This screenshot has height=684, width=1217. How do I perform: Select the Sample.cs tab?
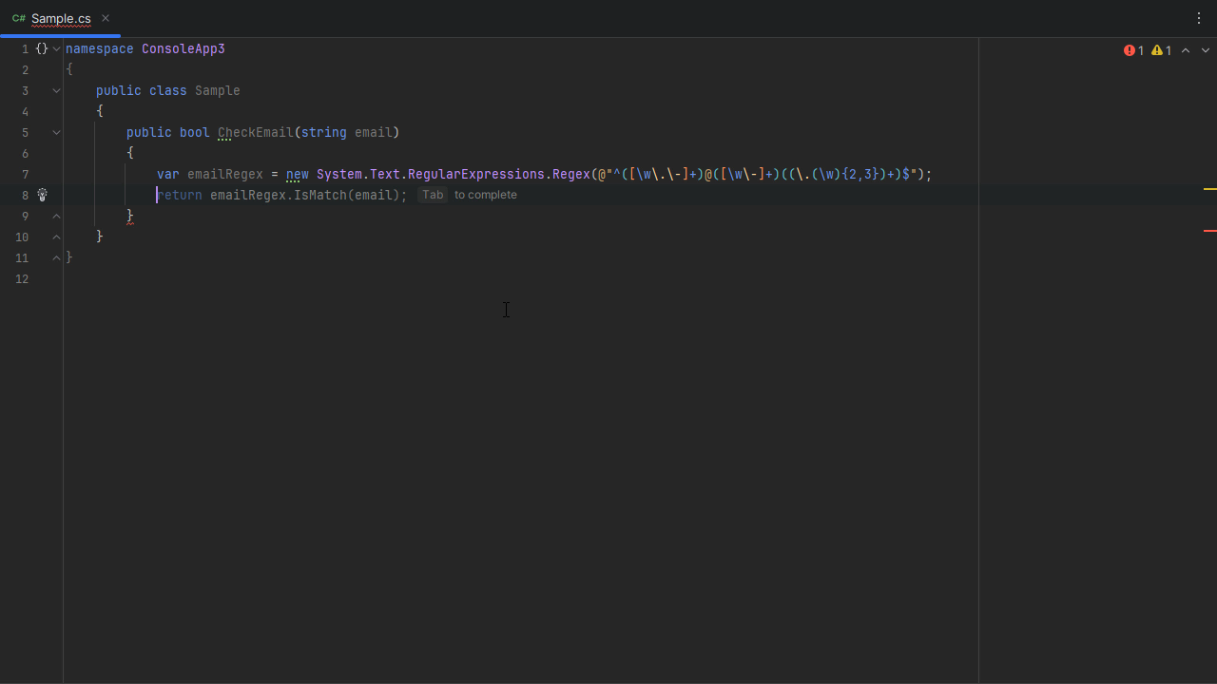tap(60, 19)
